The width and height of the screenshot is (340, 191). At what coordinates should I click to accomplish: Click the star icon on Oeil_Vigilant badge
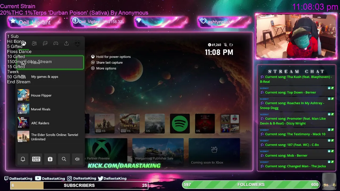pos(13,21)
